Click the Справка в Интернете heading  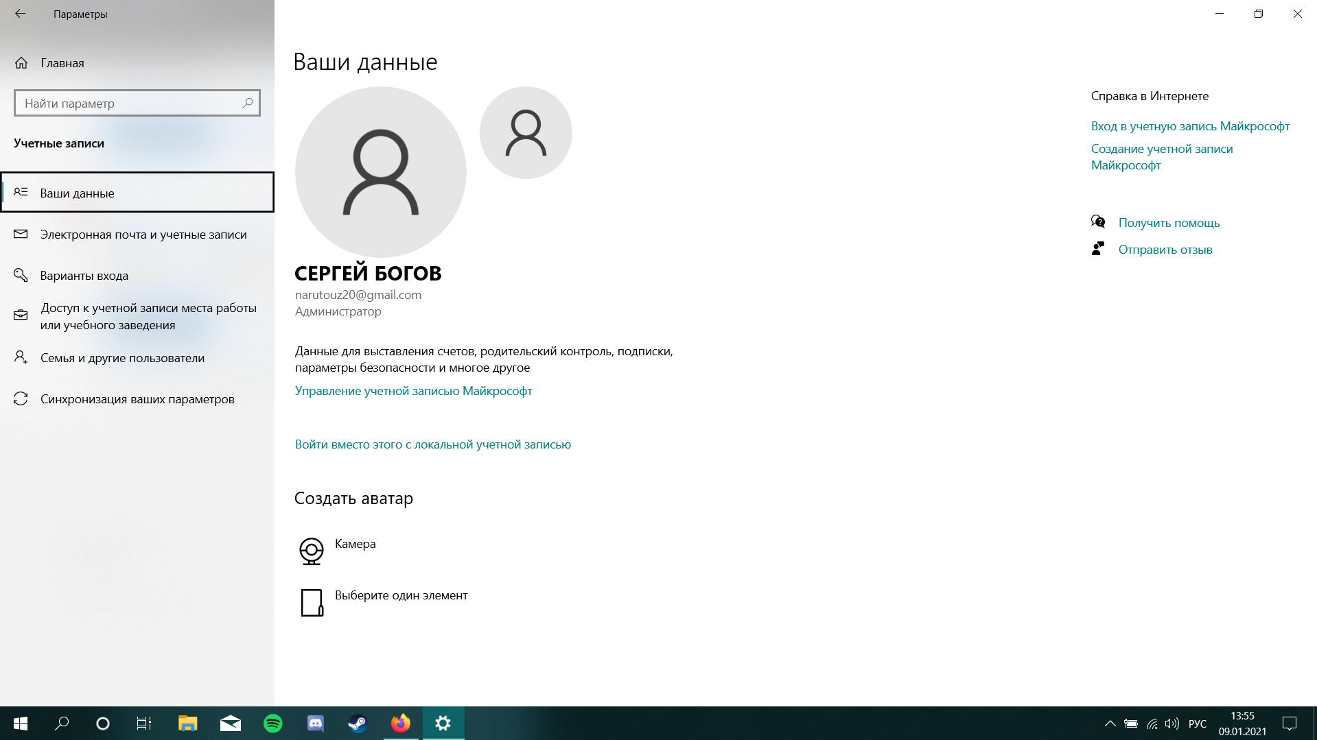(x=1150, y=96)
